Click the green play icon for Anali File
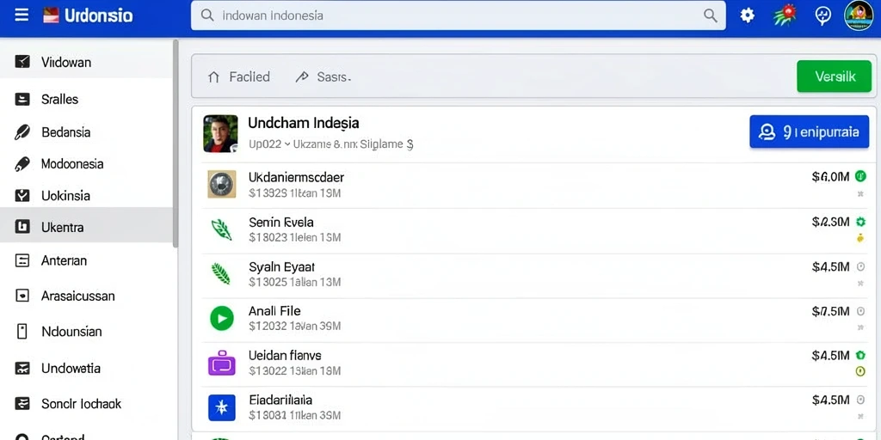This screenshot has height=440, width=881. pos(221,318)
